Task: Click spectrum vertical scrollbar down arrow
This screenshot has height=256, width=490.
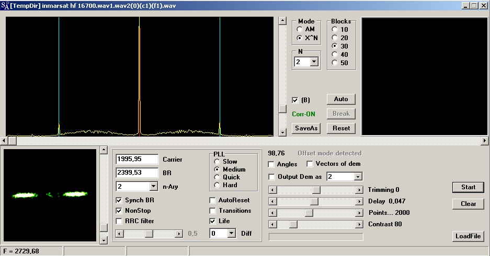Action: click(282, 132)
